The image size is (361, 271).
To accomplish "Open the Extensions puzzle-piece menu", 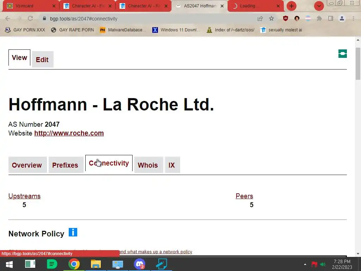I will (x=319, y=18).
